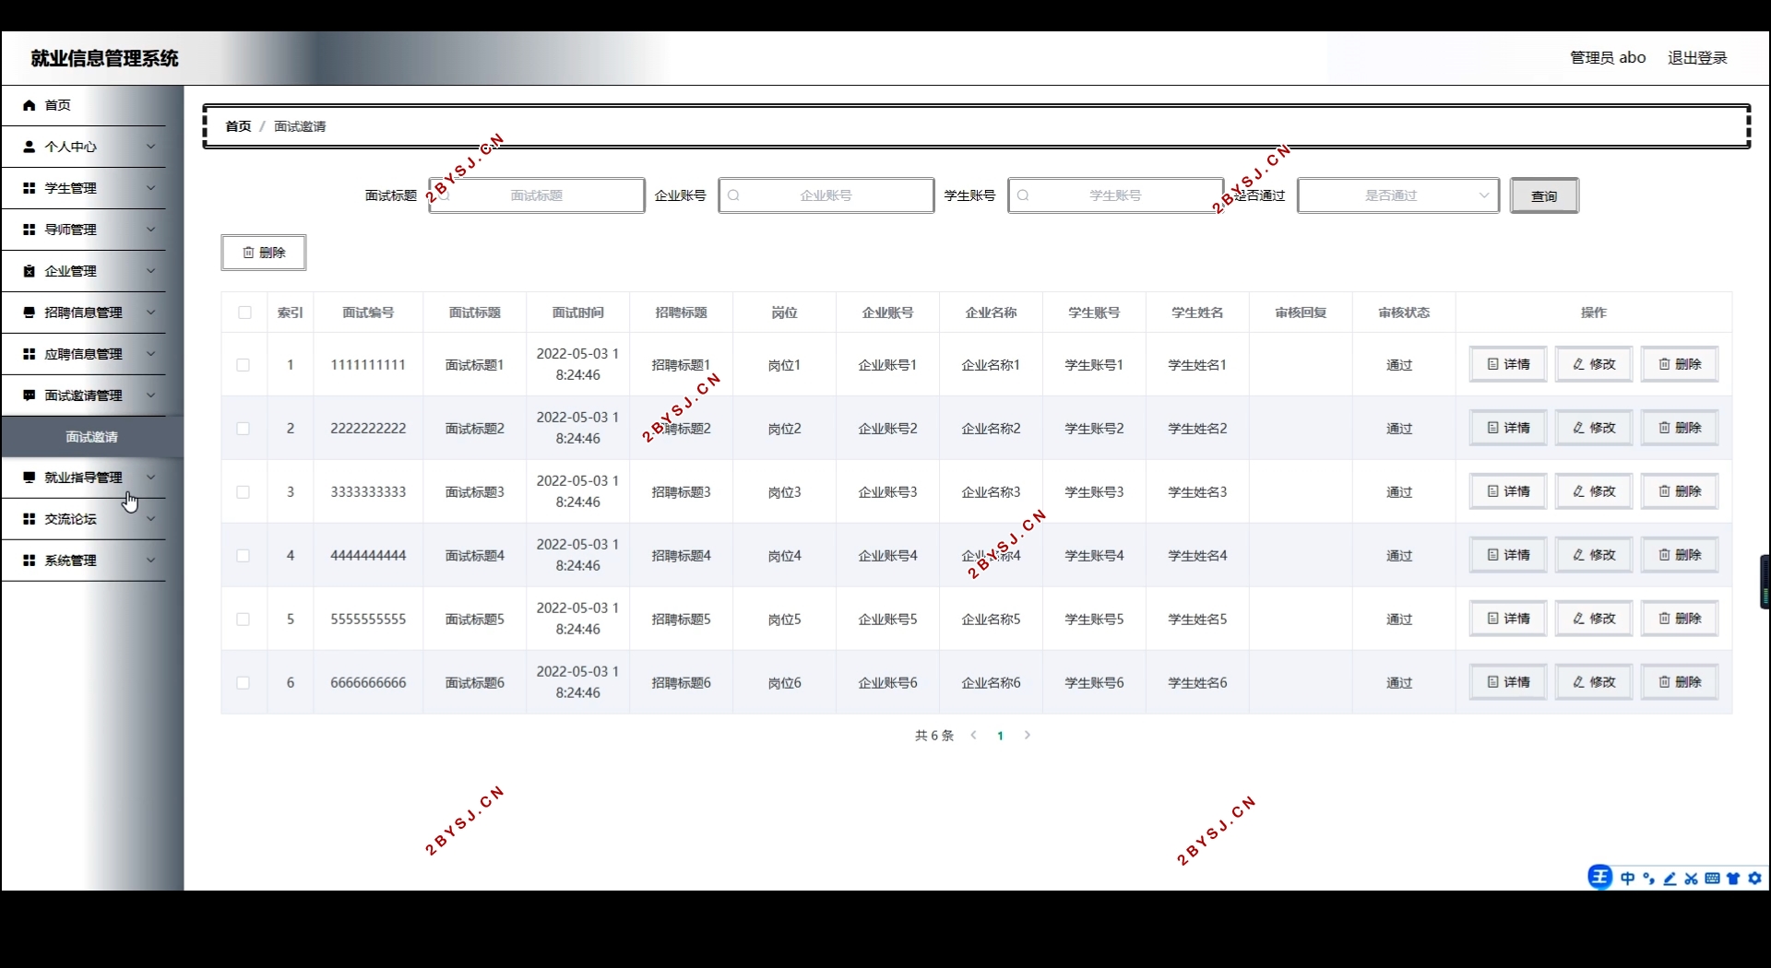Expand 招聘信息管理 with its chevron
The image size is (1771, 968).
[151, 313]
